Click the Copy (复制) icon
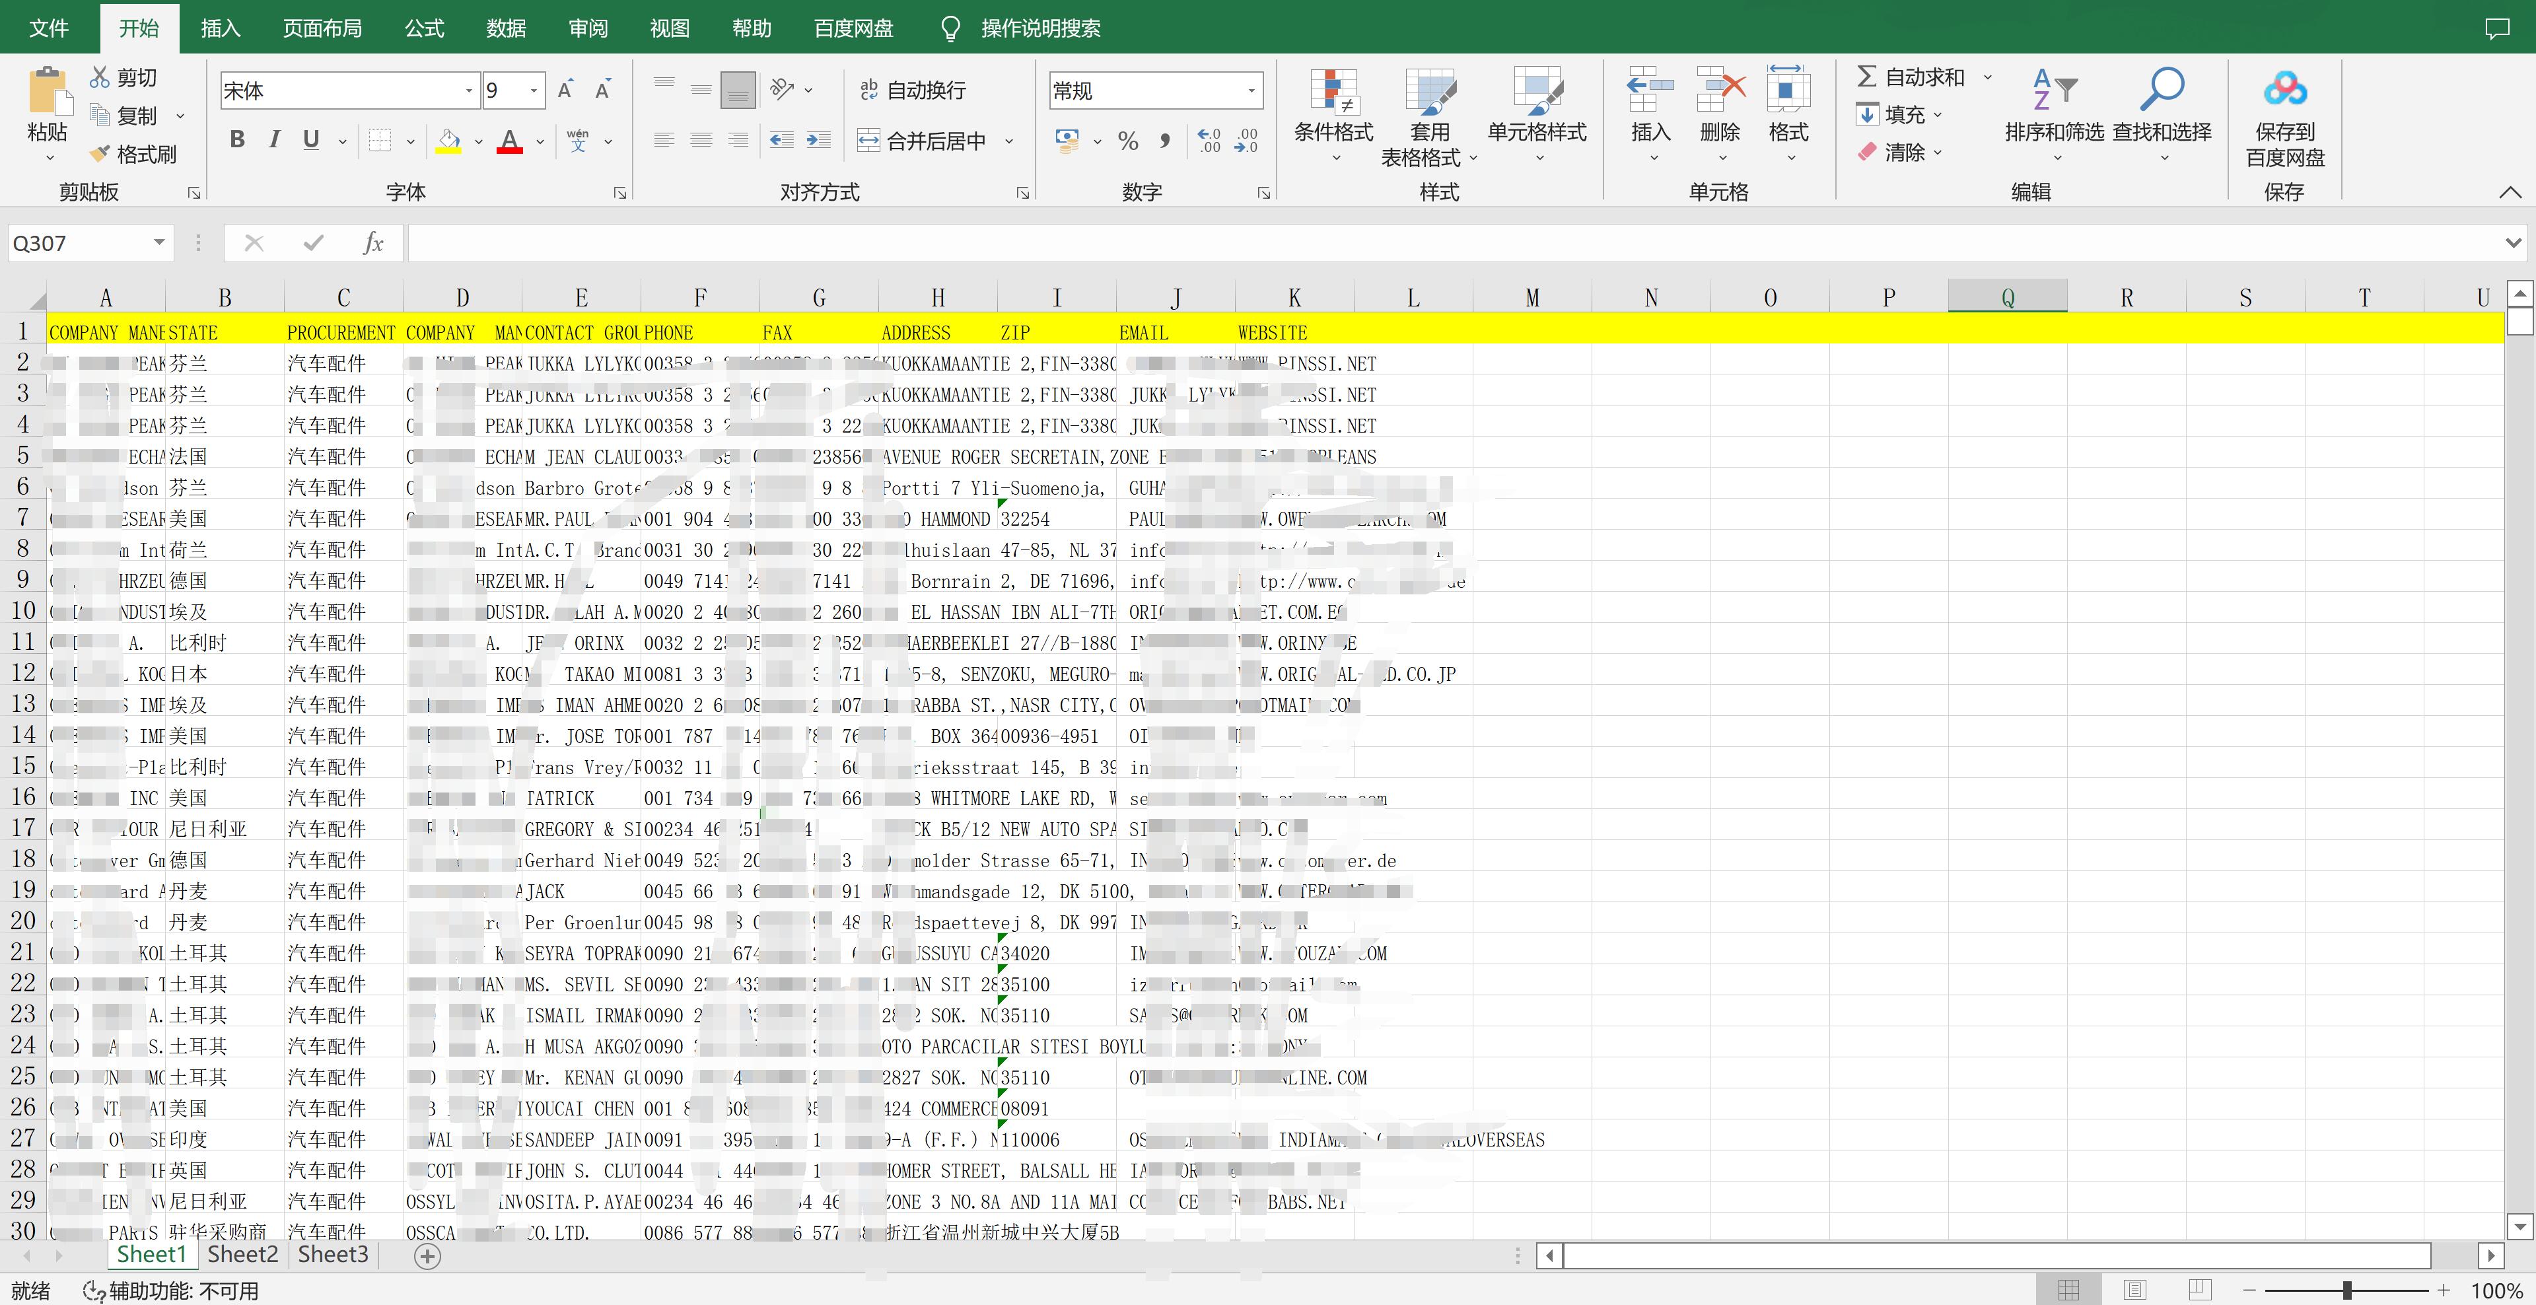 100,115
